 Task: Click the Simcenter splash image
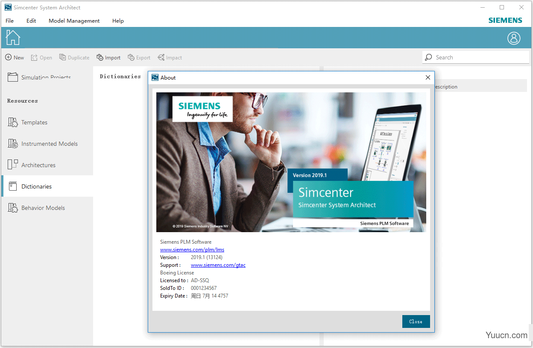coord(291,162)
